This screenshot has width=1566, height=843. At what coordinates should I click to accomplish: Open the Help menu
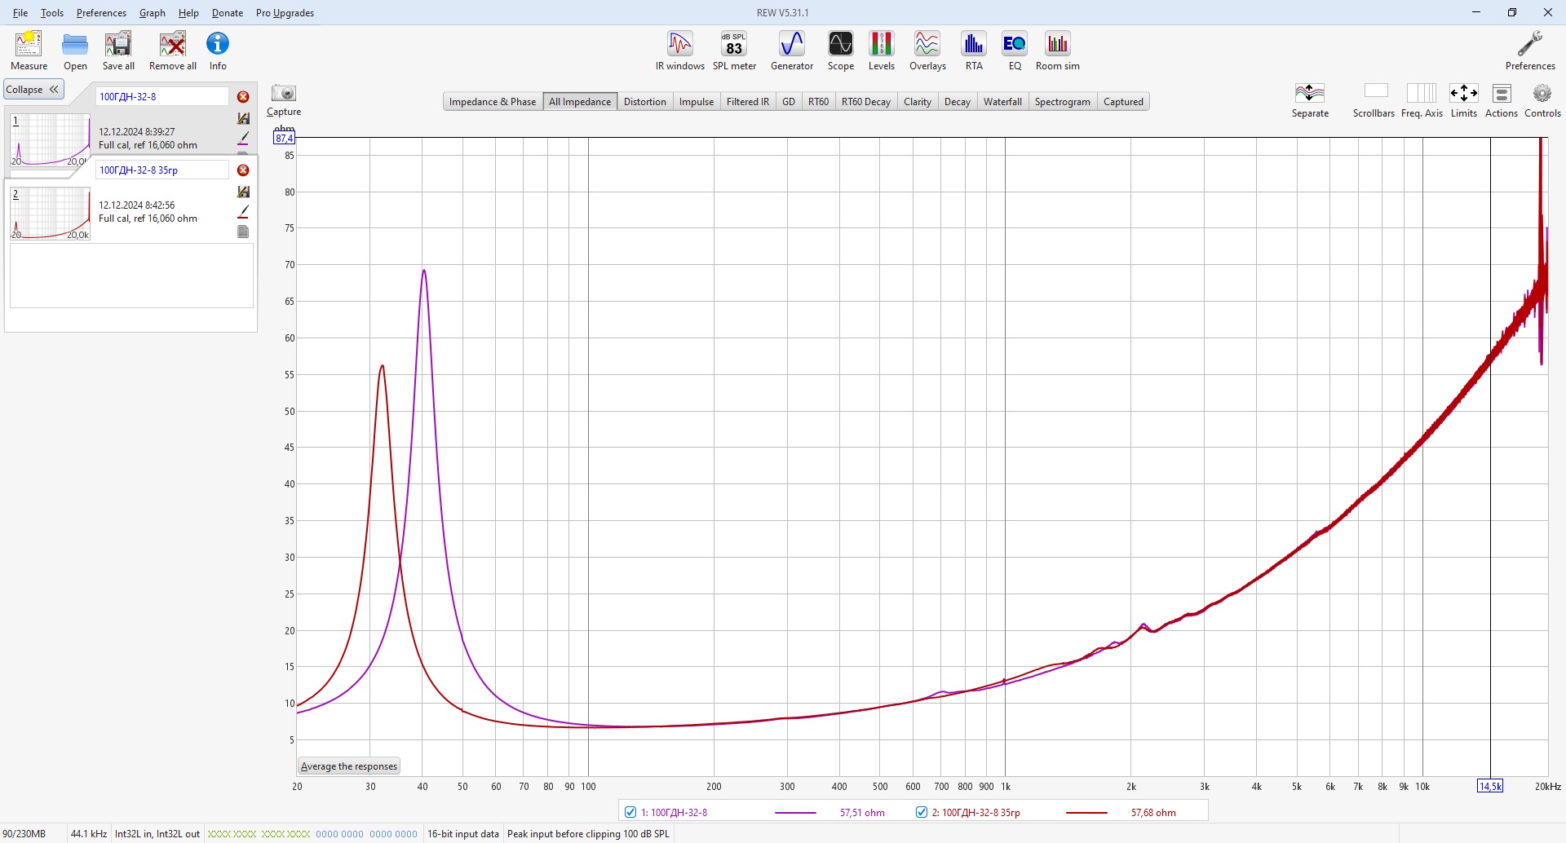tap(188, 13)
